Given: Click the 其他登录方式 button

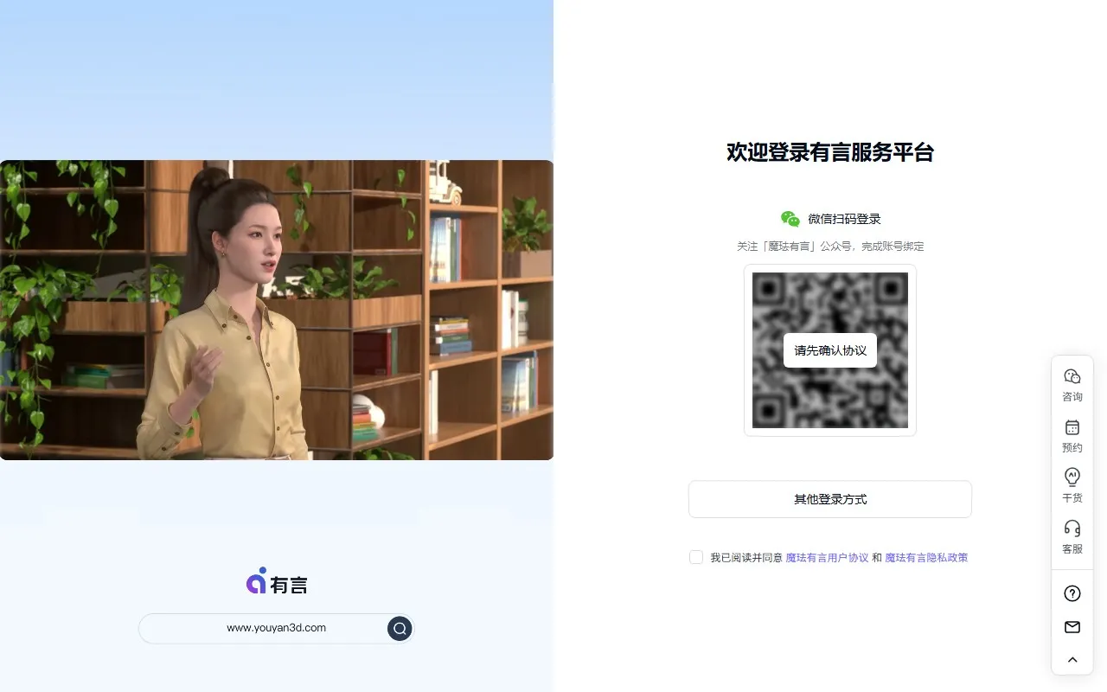Looking at the screenshot, I should tap(829, 499).
